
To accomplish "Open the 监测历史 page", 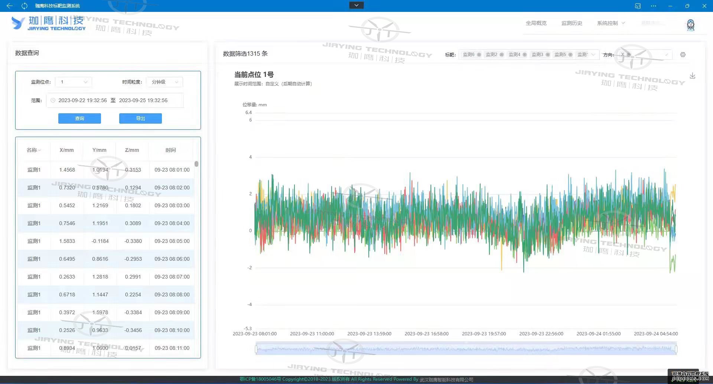I will (x=572, y=23).
